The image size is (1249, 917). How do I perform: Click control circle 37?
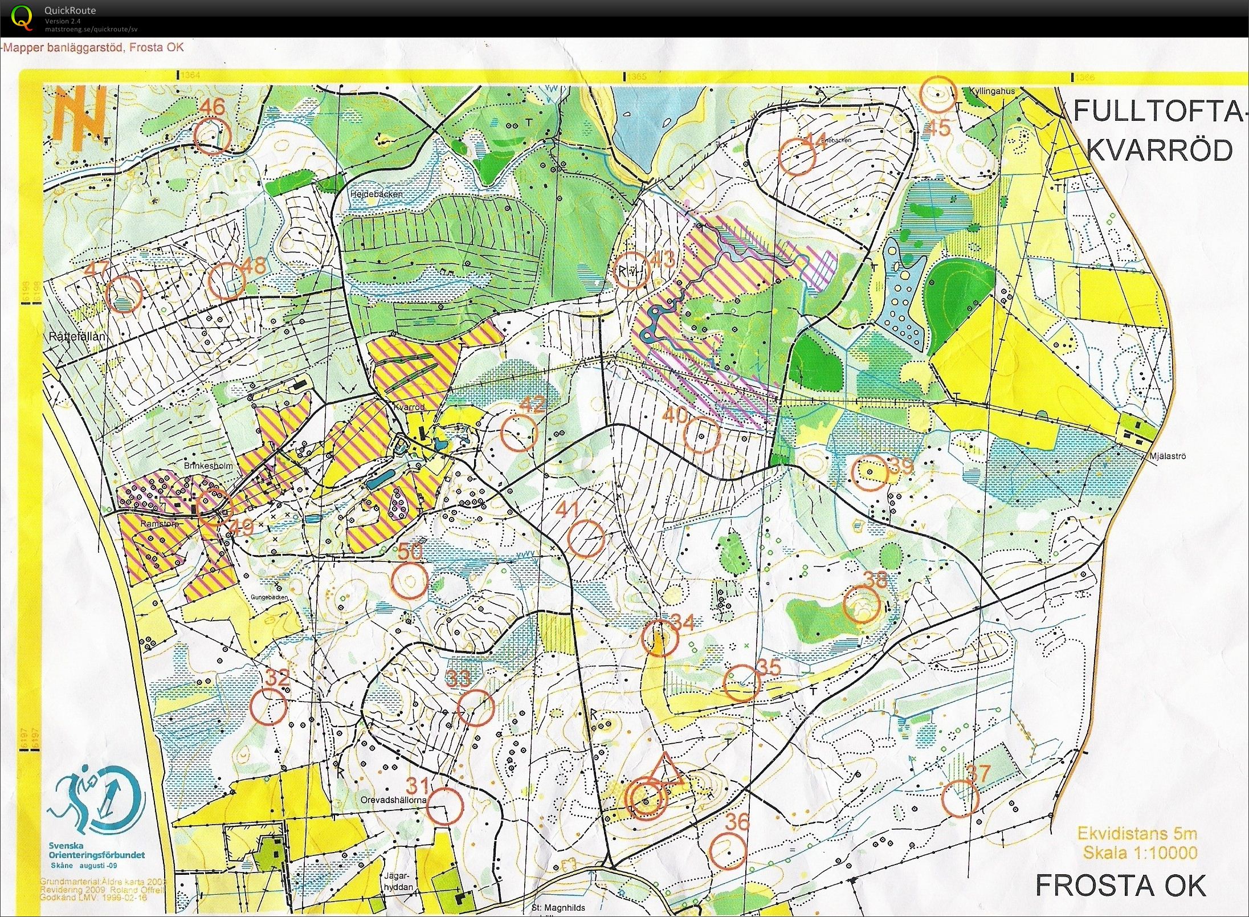tap(960, 798)
